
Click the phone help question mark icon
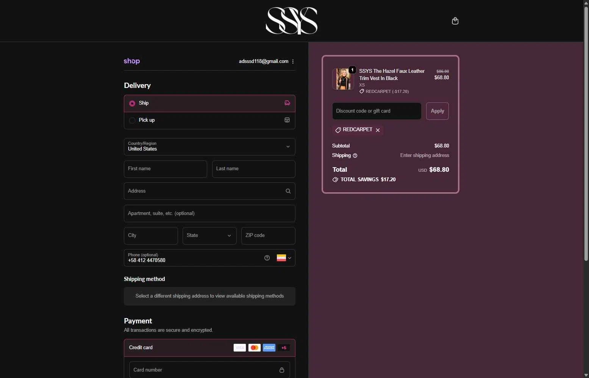pos(267,258)
